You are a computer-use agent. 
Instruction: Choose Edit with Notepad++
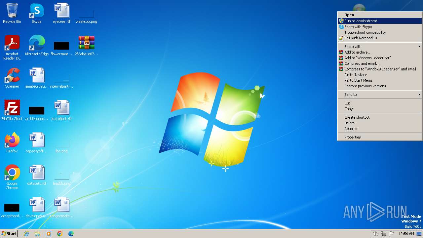point(380,38)
